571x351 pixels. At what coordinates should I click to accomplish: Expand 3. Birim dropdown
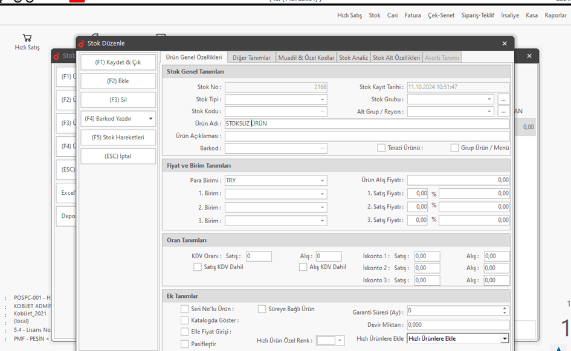click(322, 221)
